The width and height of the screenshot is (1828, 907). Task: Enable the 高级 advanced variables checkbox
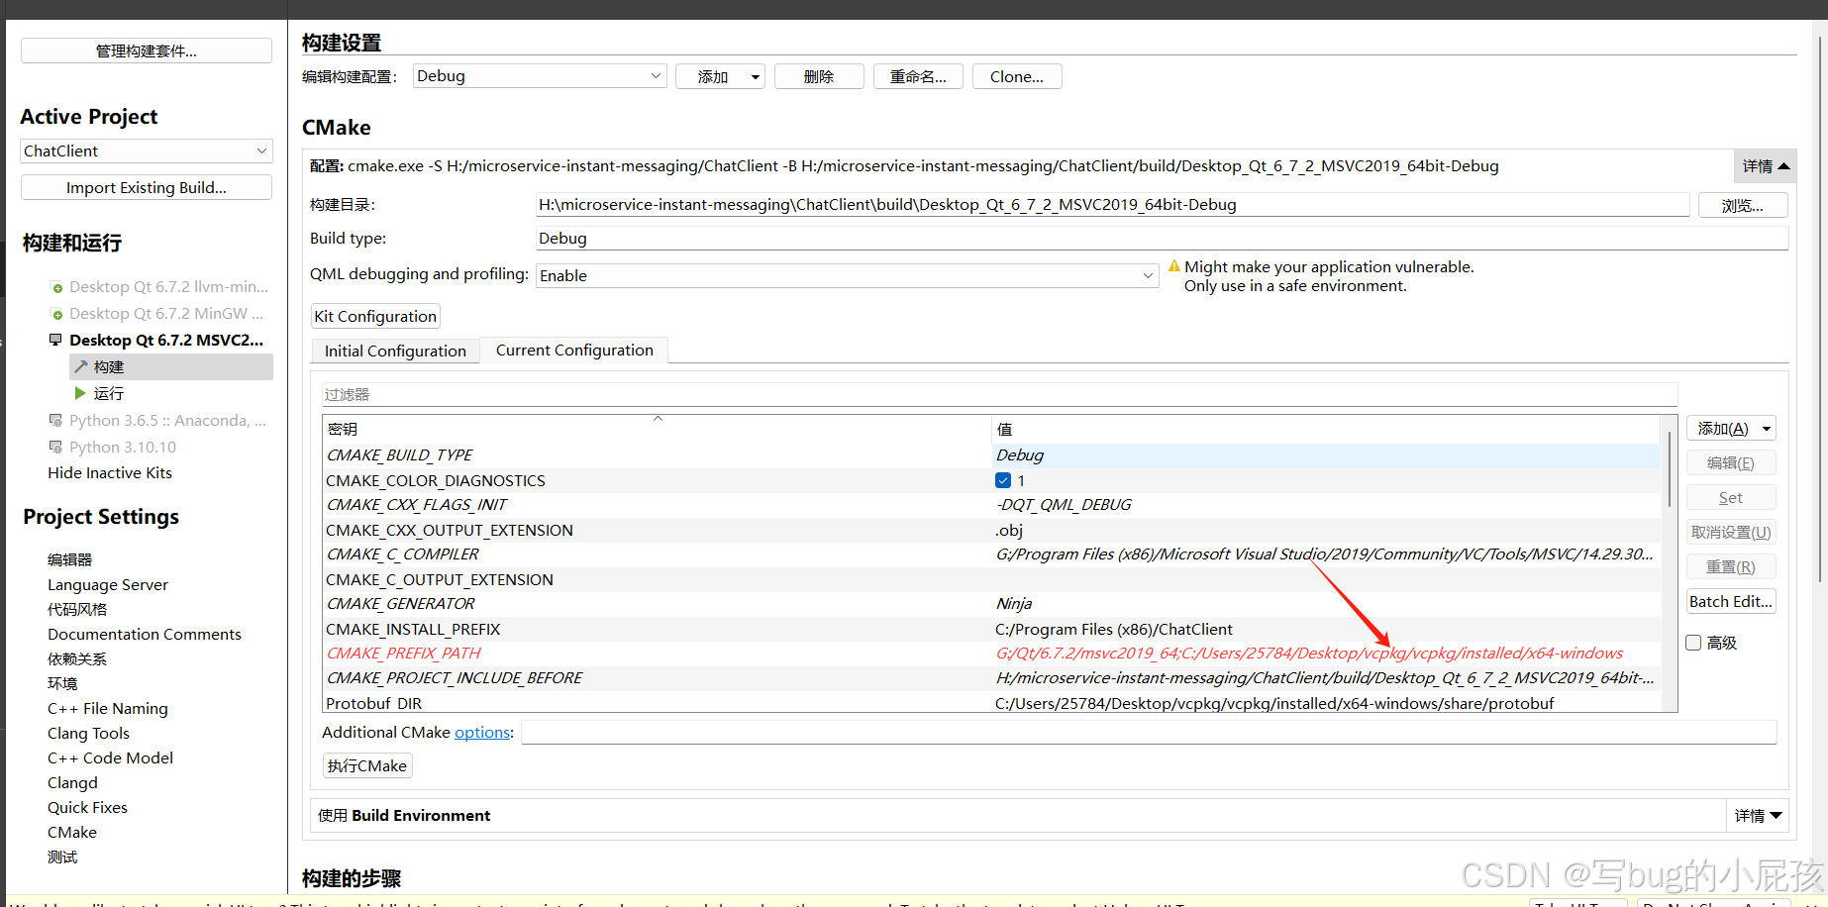pos(1693,642)
